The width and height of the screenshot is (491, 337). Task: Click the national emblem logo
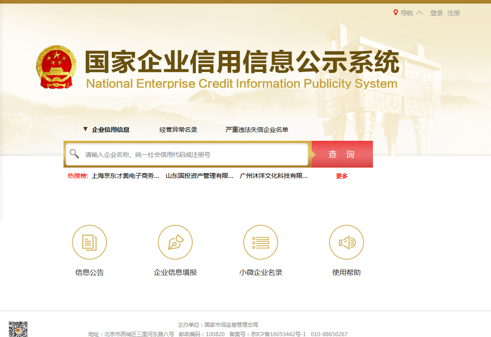tap(56, 67)
